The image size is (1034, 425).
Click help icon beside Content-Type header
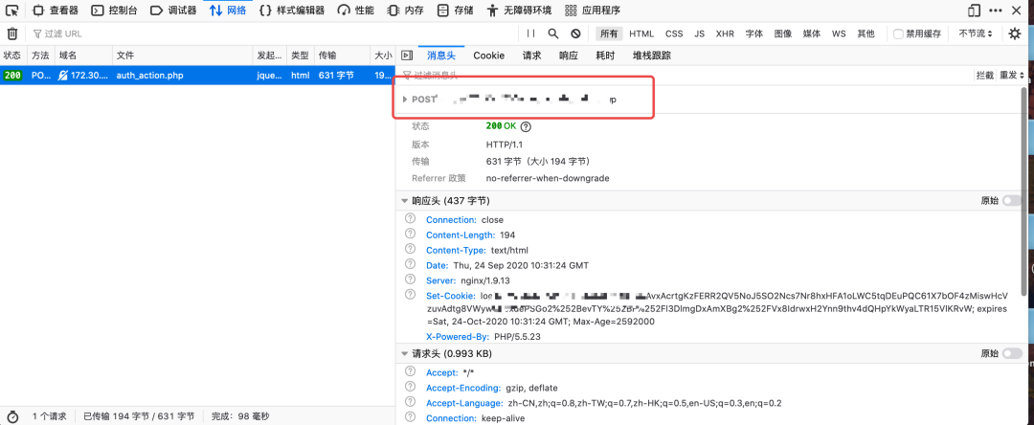(410, 249)
